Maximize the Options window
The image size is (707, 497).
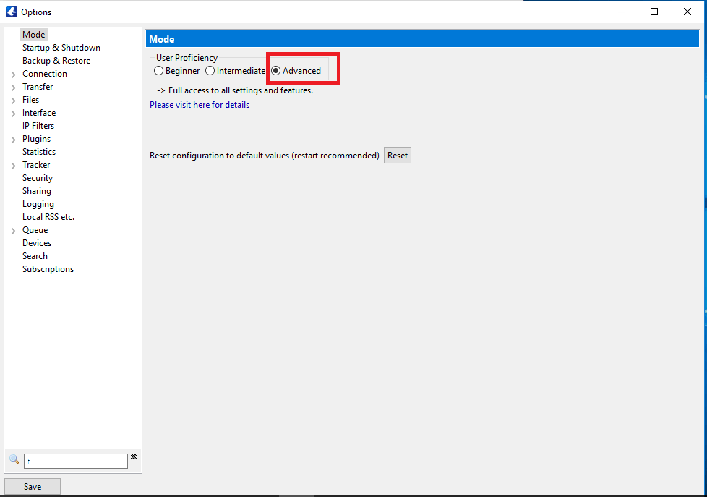[x=654, y=12]
